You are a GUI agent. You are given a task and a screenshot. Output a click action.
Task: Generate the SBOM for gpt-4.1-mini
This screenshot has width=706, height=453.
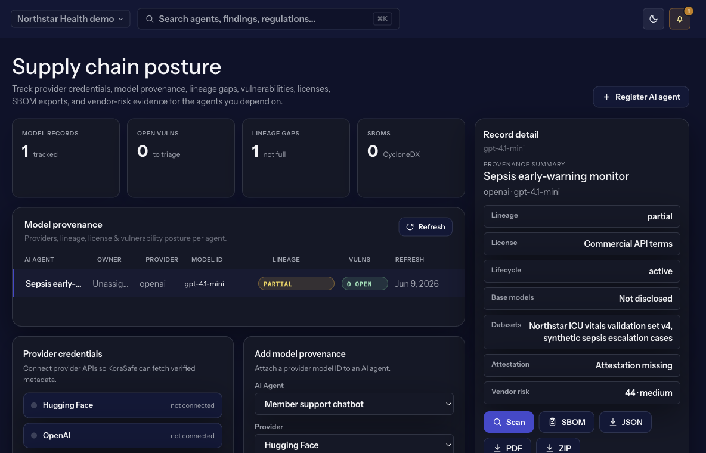coord(566,422)
